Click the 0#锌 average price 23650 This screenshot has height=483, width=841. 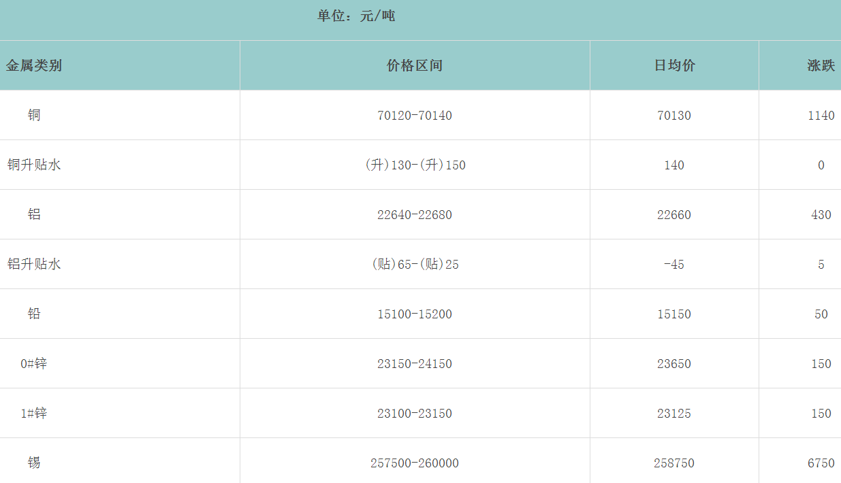point(674,364)
